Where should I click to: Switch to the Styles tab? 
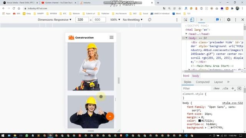coord(188,82)
